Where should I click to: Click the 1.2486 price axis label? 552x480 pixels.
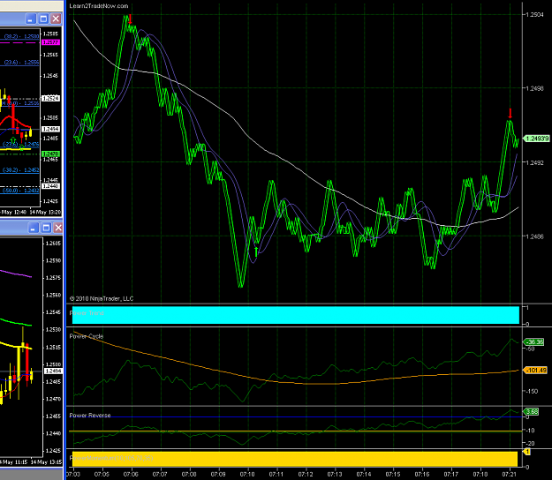[534, 236]
